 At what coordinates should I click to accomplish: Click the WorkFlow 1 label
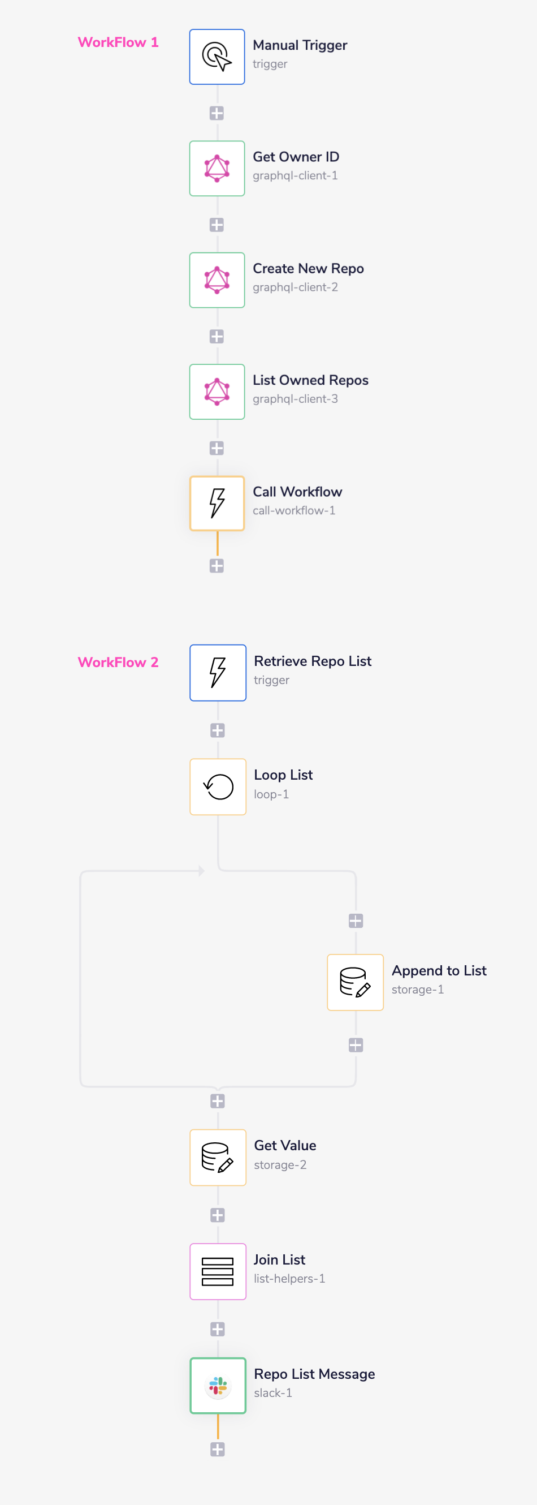click(119, 42)
